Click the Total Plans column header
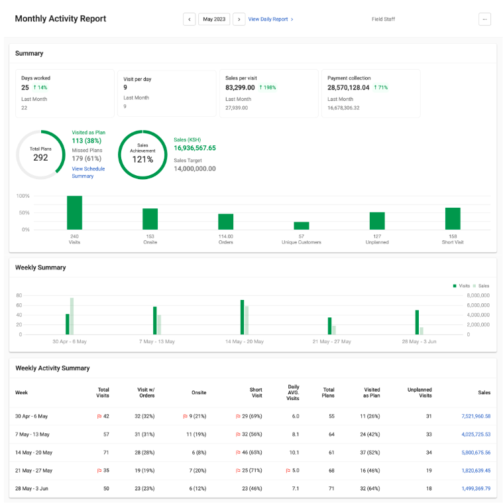This screenshot has width=503, height=503. click(328, 392)
